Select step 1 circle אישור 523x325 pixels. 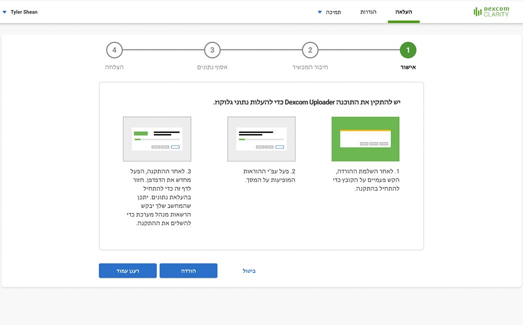[x=408, y=50]
